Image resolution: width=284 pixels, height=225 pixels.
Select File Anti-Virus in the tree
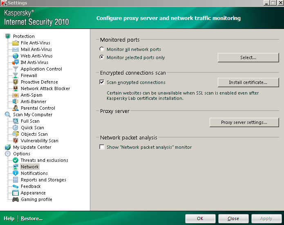point(36,43)
